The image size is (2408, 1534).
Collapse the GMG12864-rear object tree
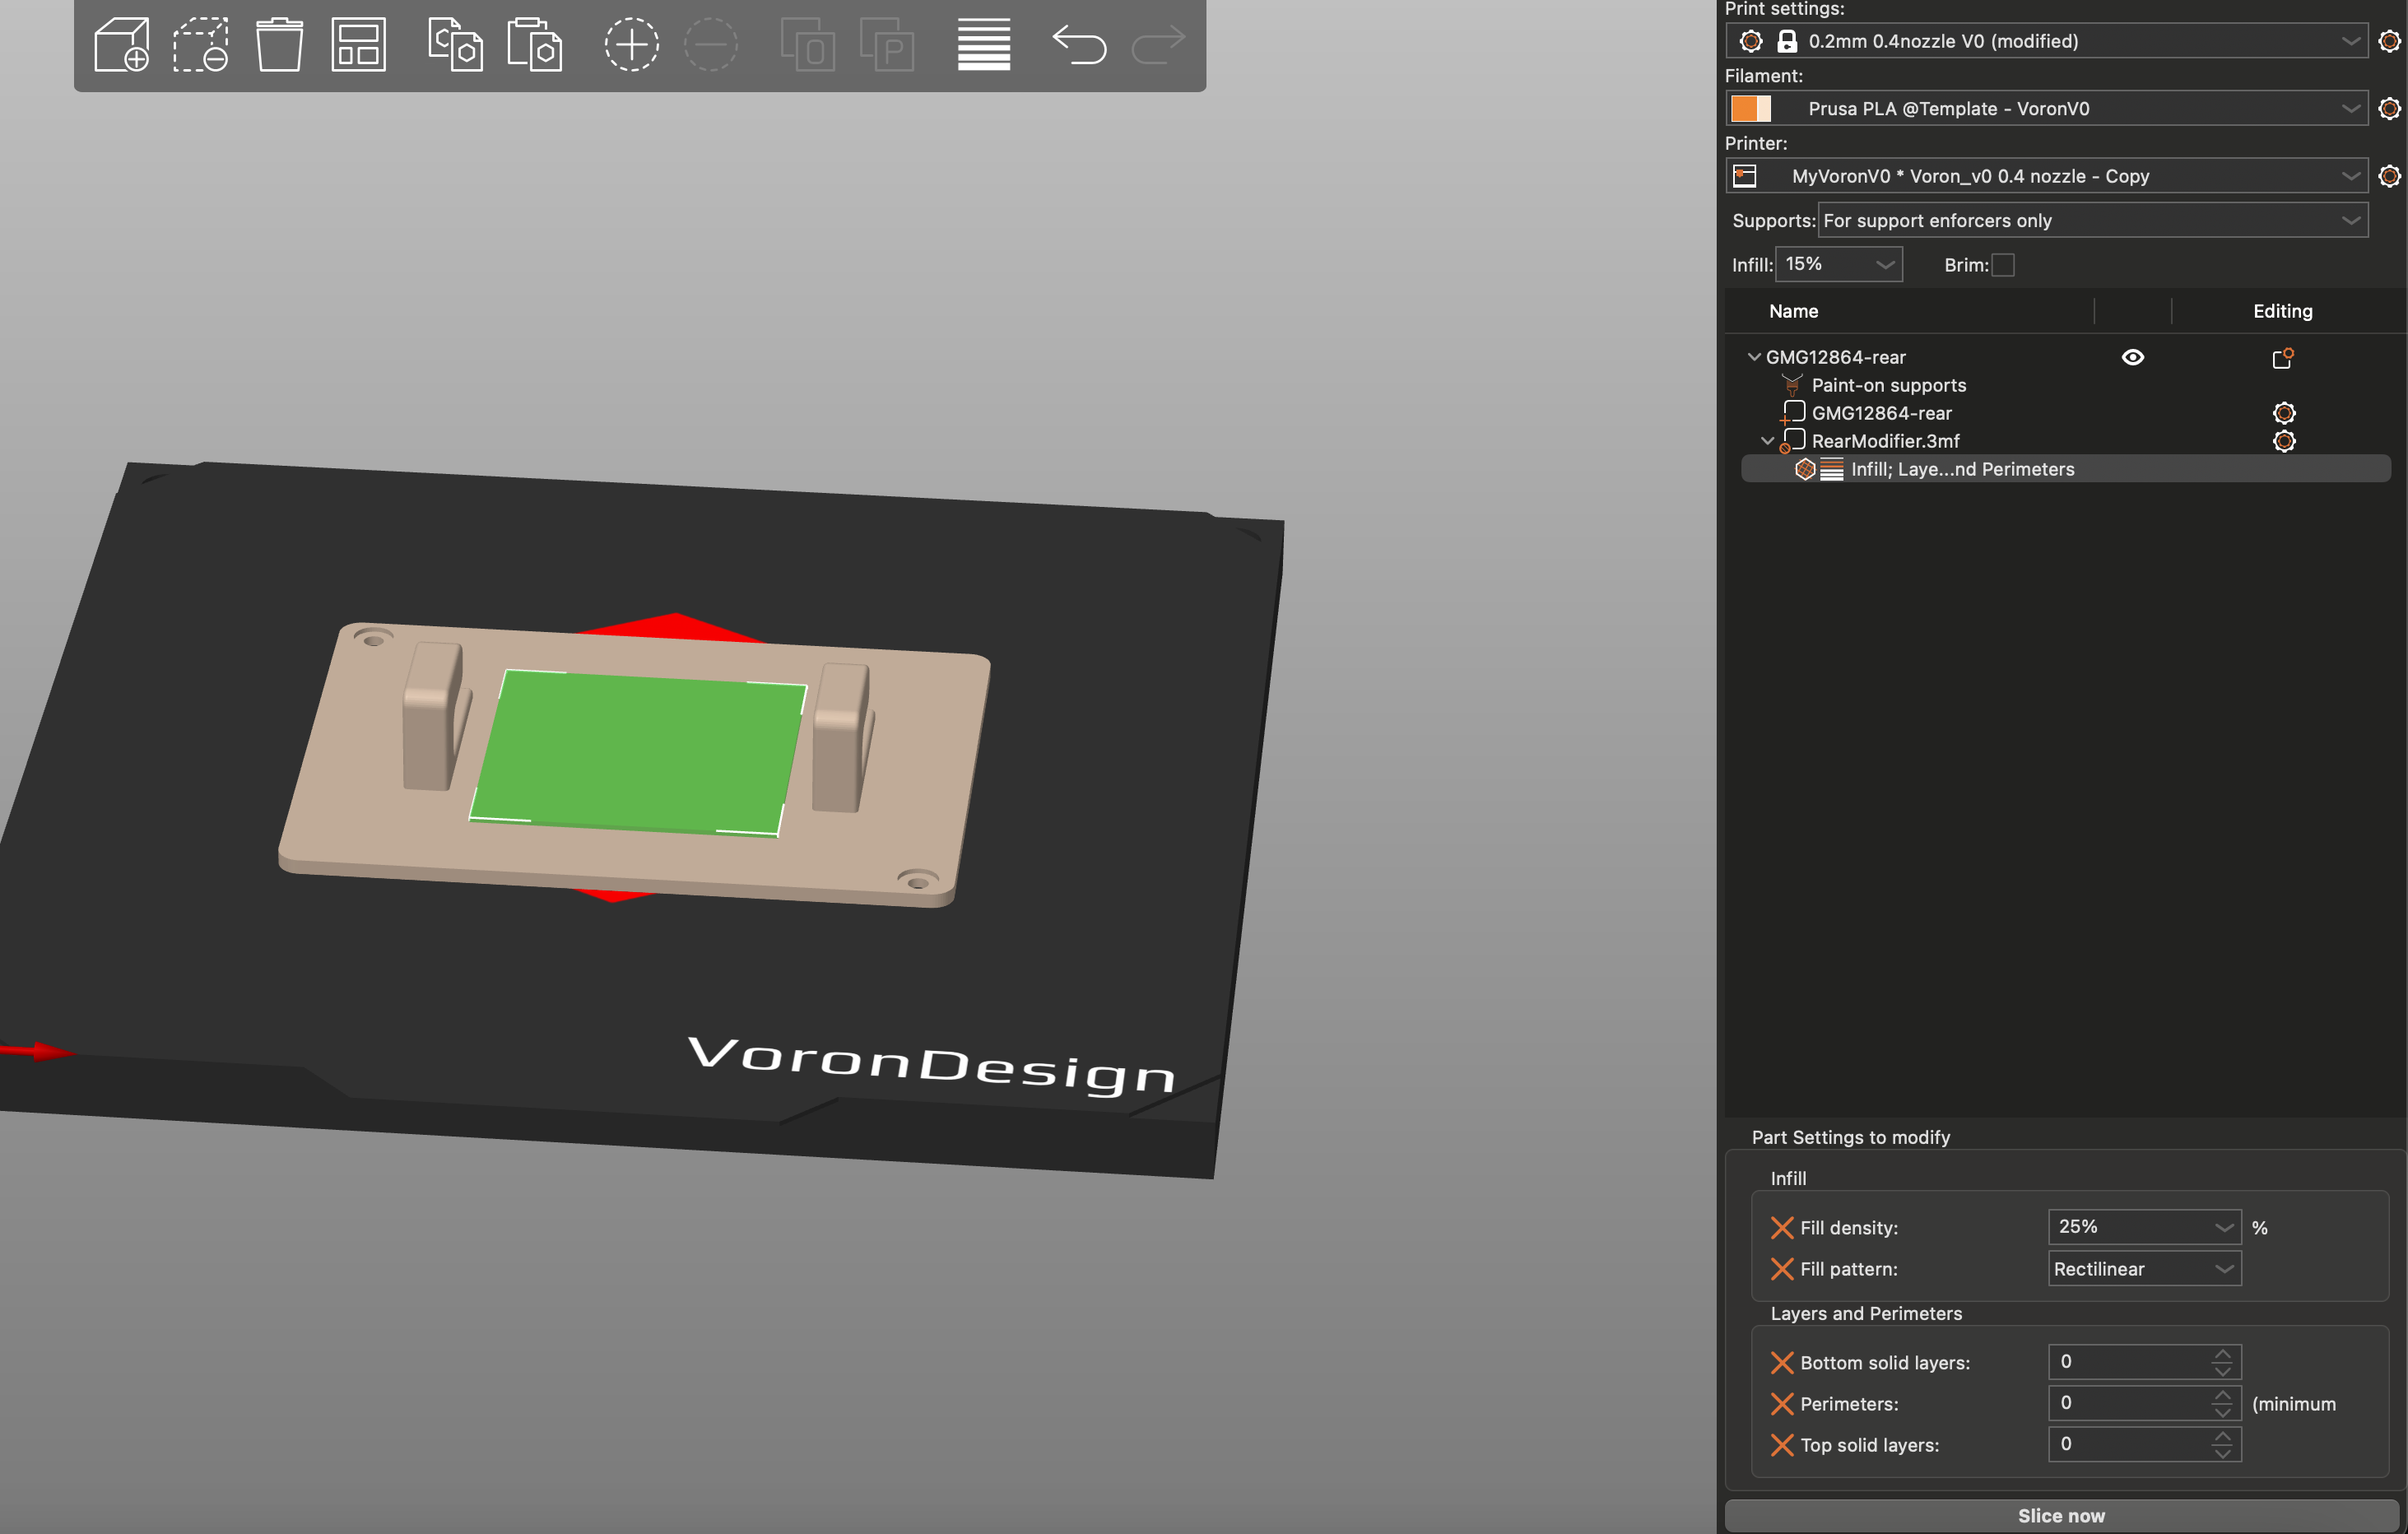[1754, 357]
